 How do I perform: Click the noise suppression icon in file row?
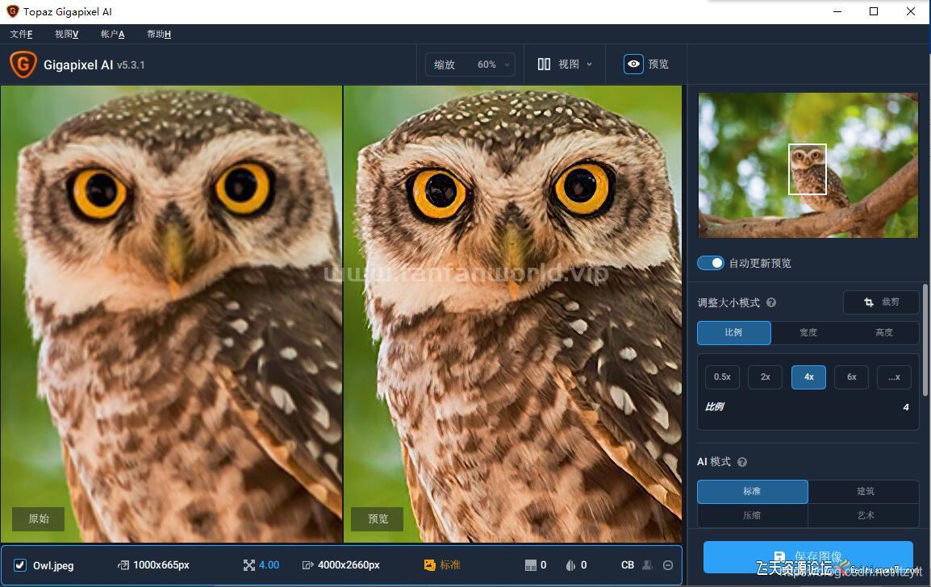click(x=530, y=565)
